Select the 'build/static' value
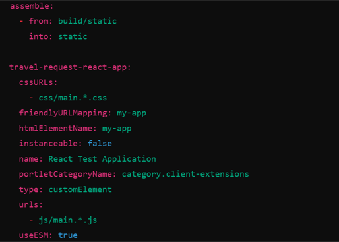The width and height of the screenshot is (339, 242). (x=87, y=21)
